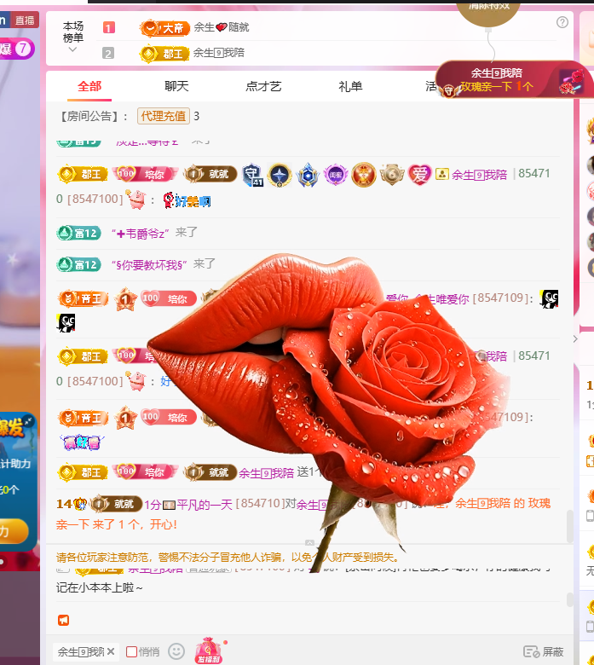Viewport: 594px width, 665px height.
Task: Switch to the 全部 tab
Action: tap(89, 86)
